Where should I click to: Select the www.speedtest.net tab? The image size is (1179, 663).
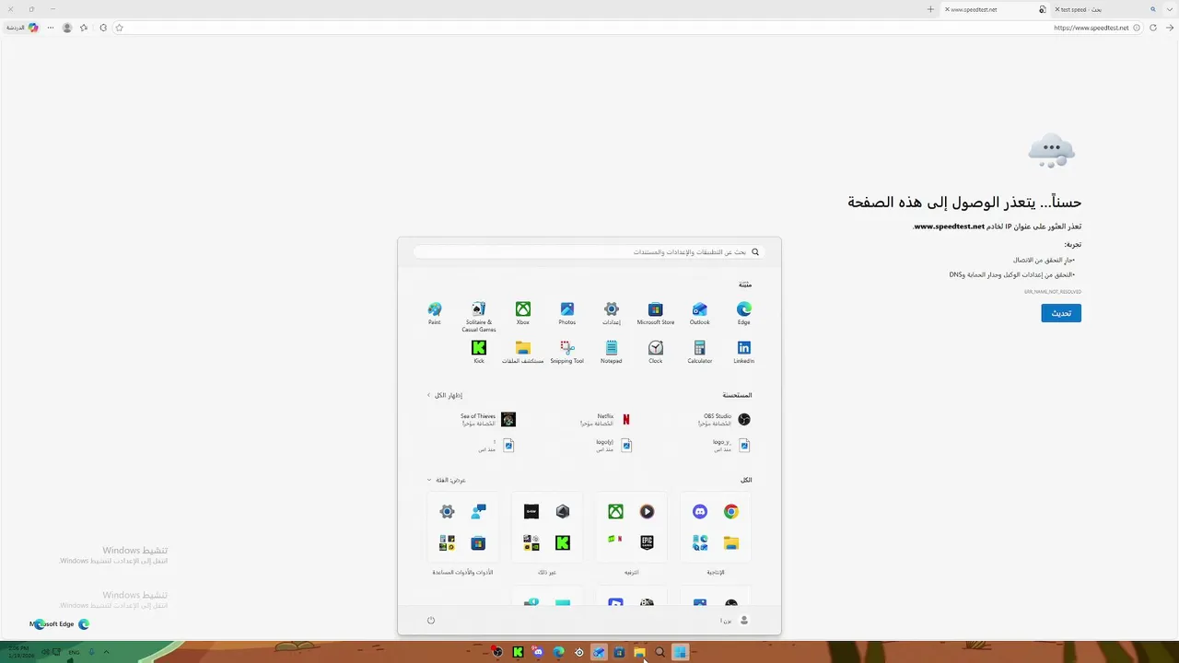[995, 9]
